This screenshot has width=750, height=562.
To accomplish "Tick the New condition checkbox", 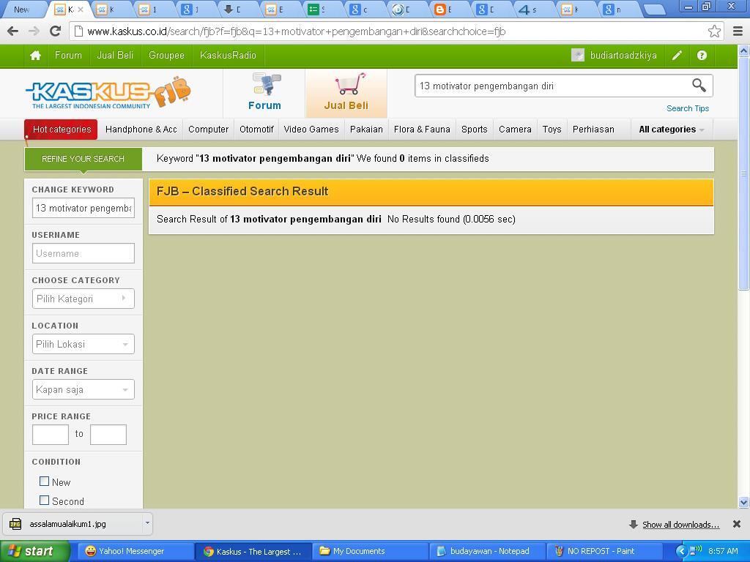I will (44, 482).
